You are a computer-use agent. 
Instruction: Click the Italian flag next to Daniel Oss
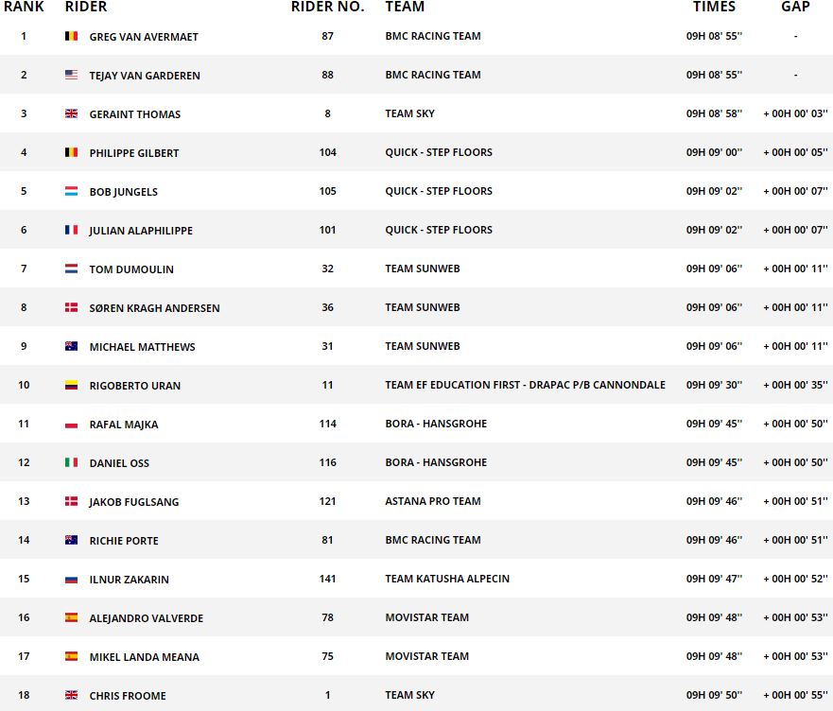click(71, 463)
